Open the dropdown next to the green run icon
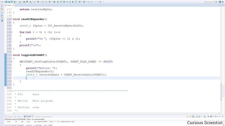The image size is (225, 126). [x=40, y=2]
